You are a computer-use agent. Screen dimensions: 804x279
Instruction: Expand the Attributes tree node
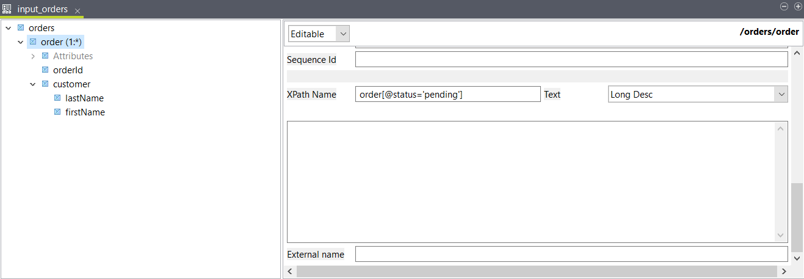tap(33, 56)
